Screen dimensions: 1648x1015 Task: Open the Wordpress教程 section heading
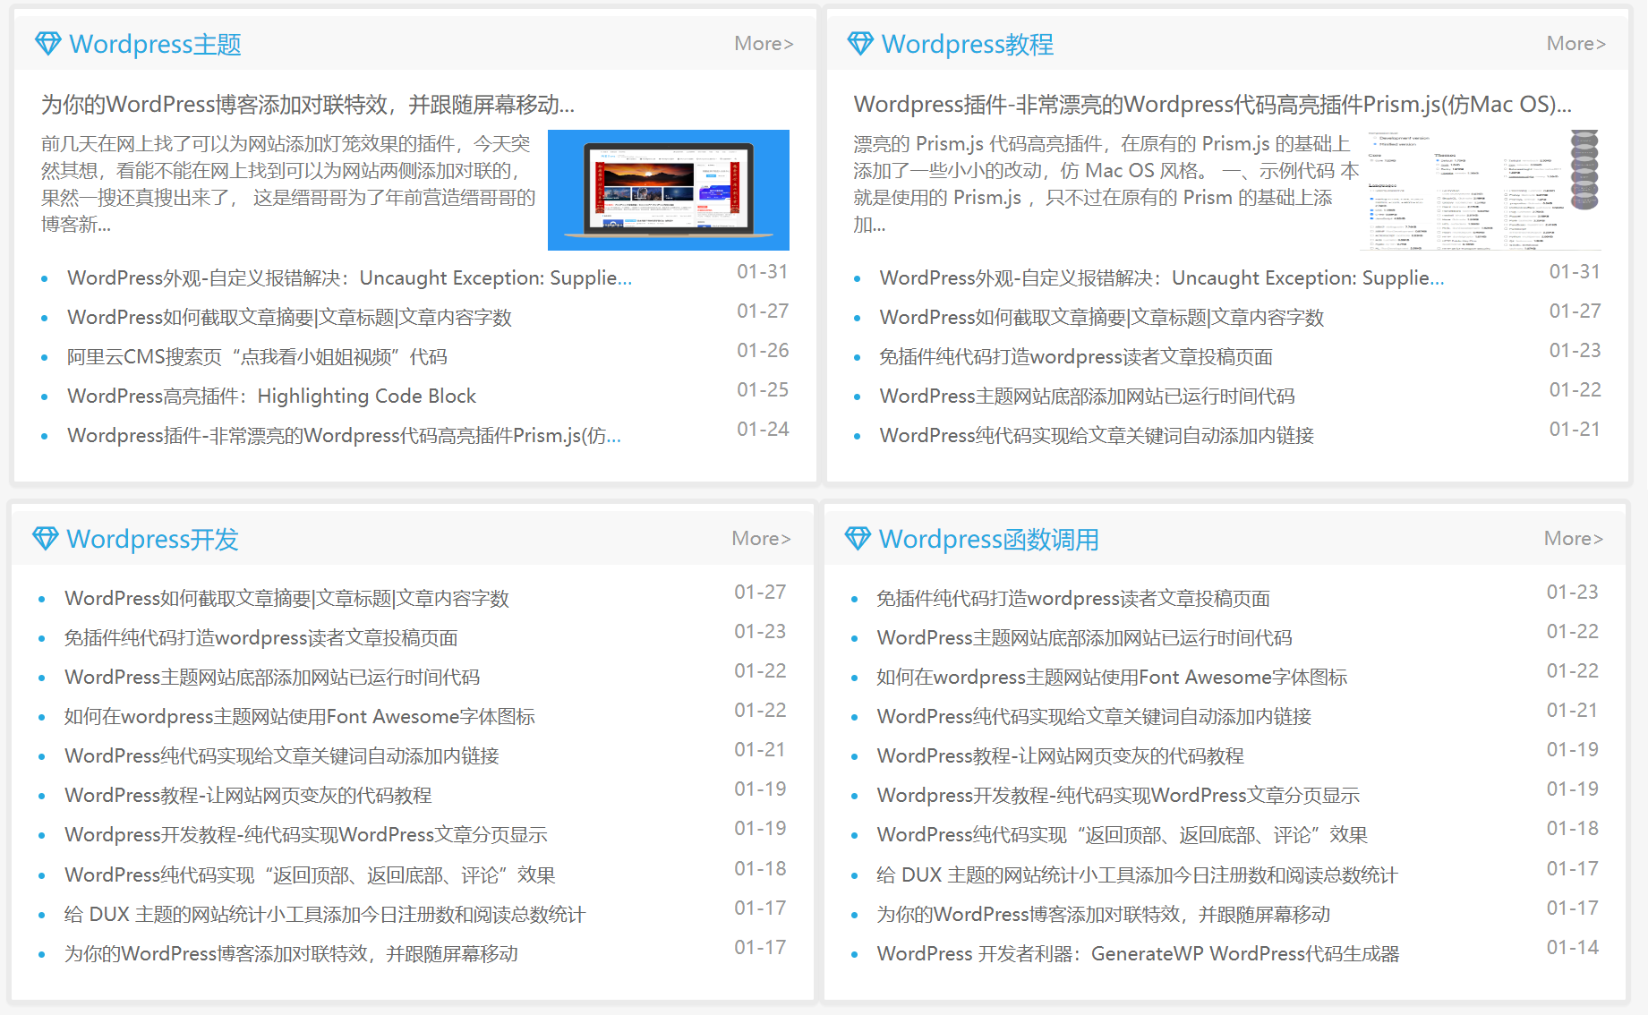(968, 45)
